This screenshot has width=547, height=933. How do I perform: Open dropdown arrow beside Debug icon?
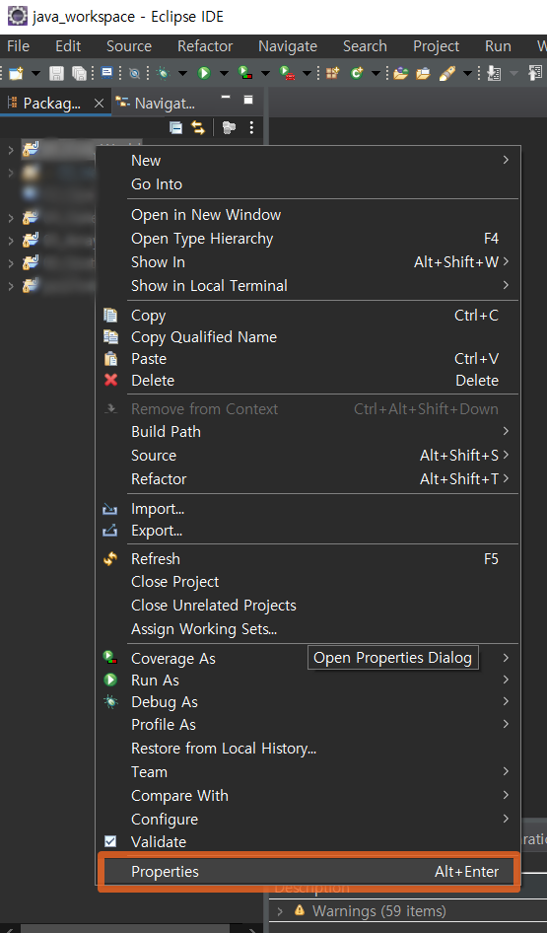[x=182, y=74]
